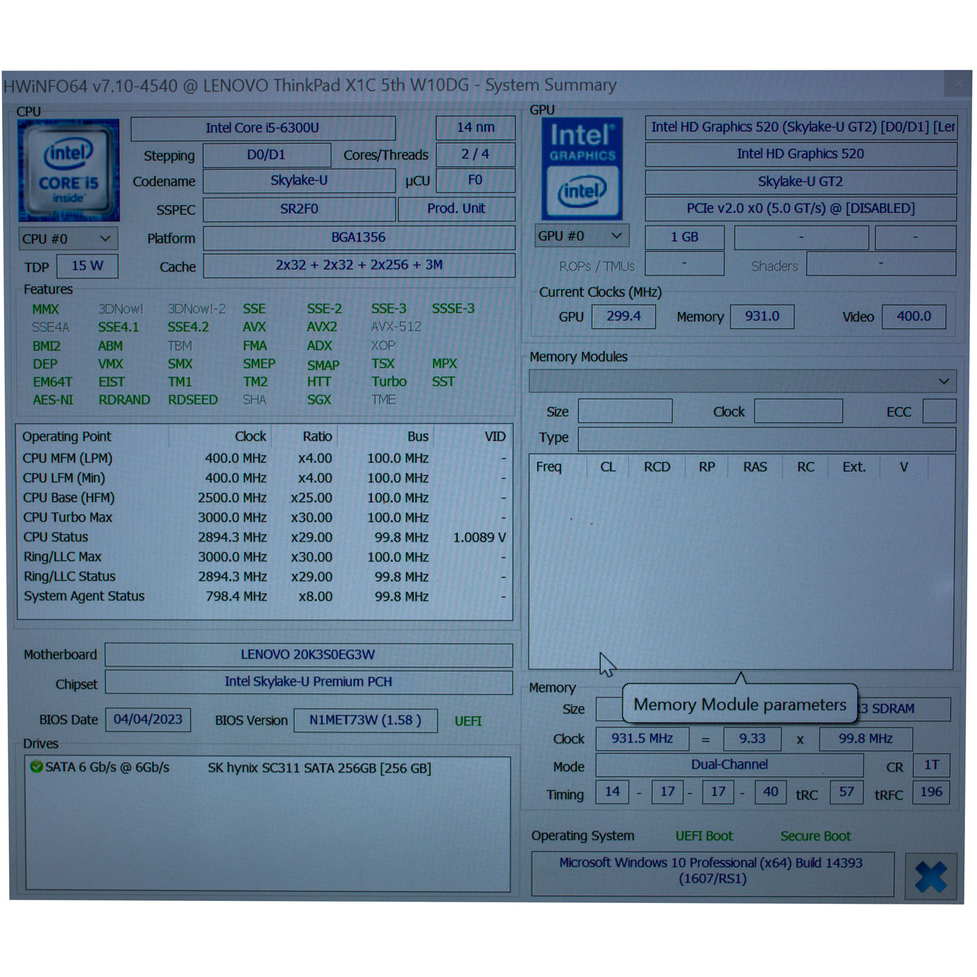Click the CPU Status VID value 1.0089 V
The width and height of the screenshot is (977, 977).
pyautogui.click(x=479, y=537)
